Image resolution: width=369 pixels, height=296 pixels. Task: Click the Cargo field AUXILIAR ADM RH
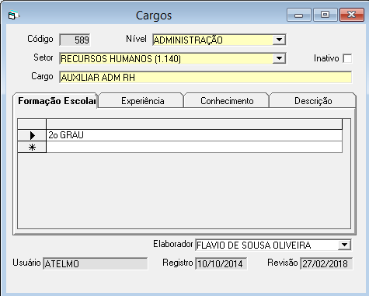point(205,77)
